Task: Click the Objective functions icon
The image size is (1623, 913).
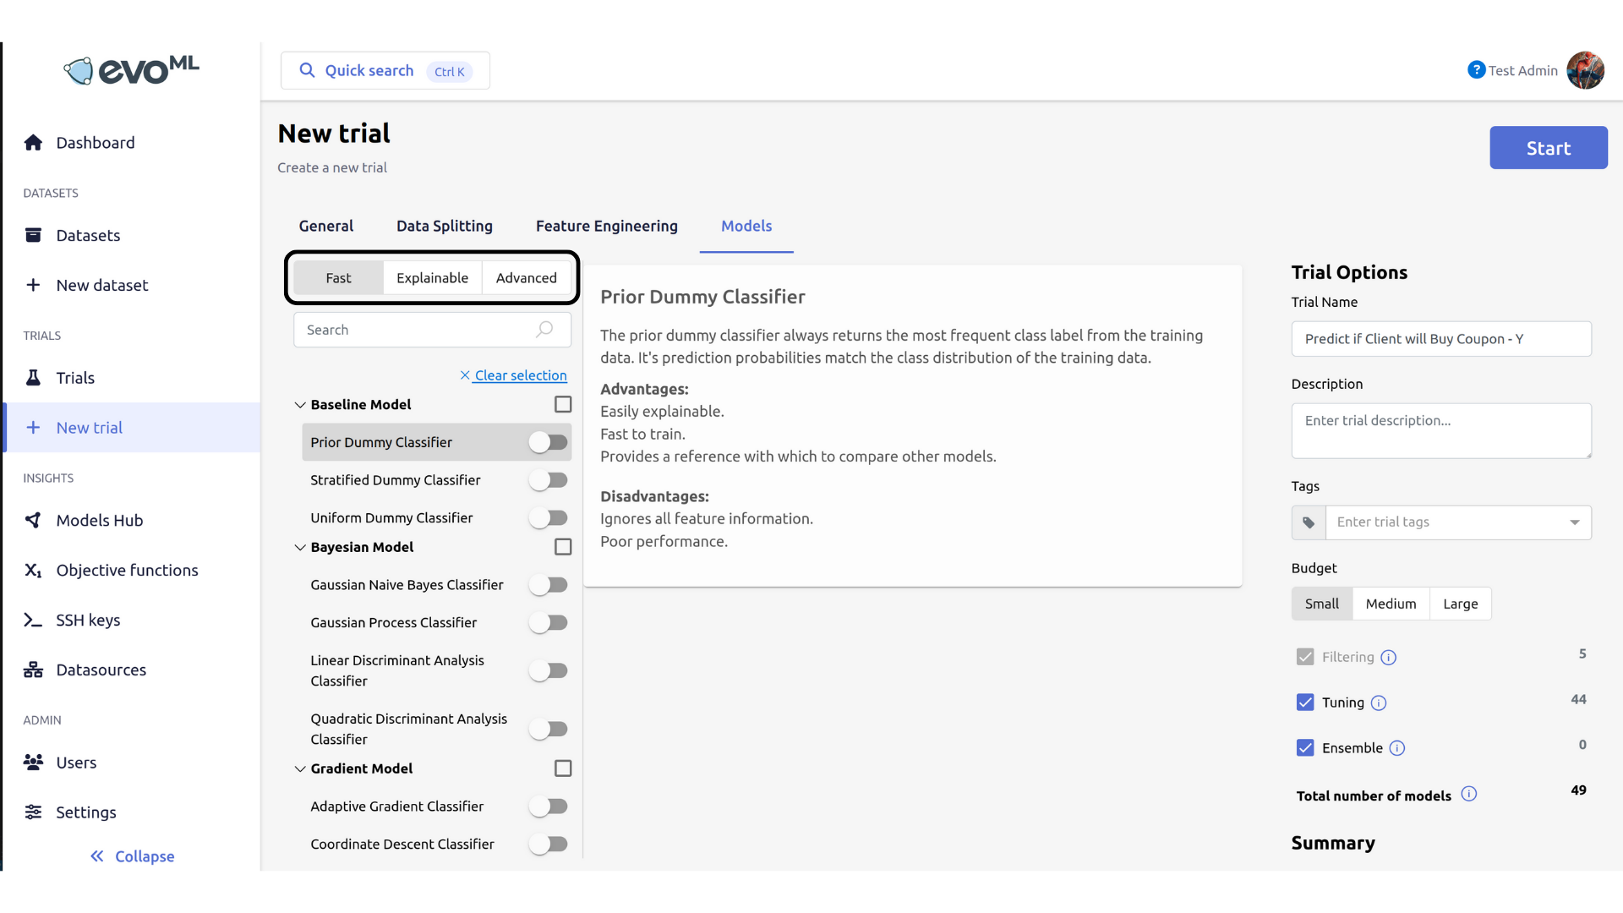Action: (33, 571)
